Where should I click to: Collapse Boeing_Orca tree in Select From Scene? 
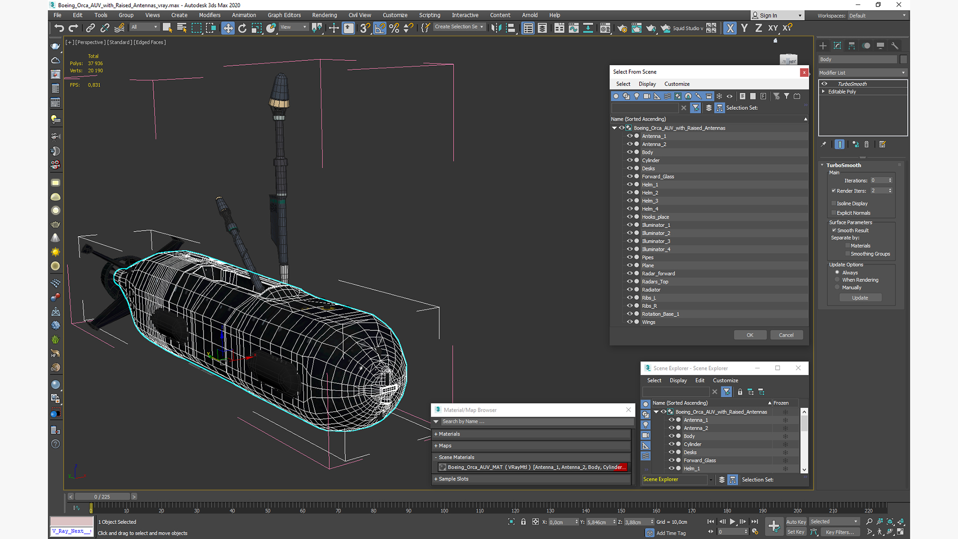[614, 128]
